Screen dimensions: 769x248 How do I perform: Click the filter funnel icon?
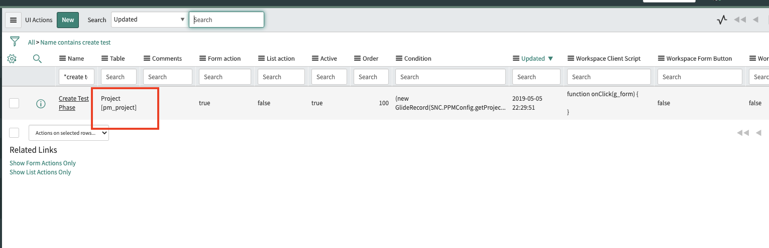[x=15, y=42]
